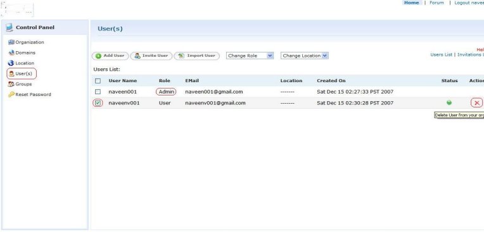Screen dimensions: 484x232
Task: Click the Organization icon in Control Panel
Action: pos(11,42)
